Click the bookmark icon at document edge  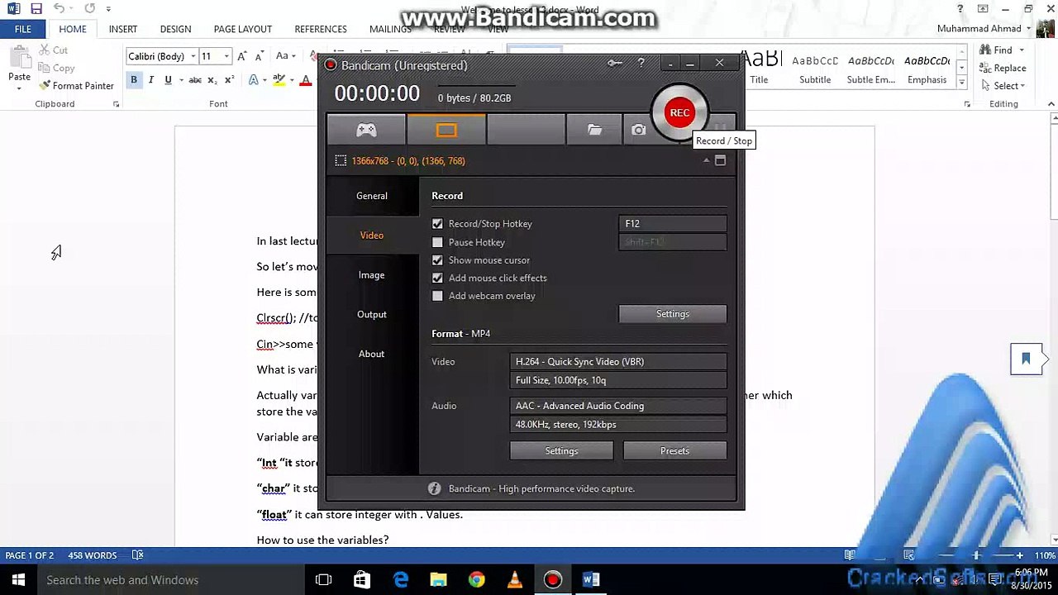click(1026, 359)
